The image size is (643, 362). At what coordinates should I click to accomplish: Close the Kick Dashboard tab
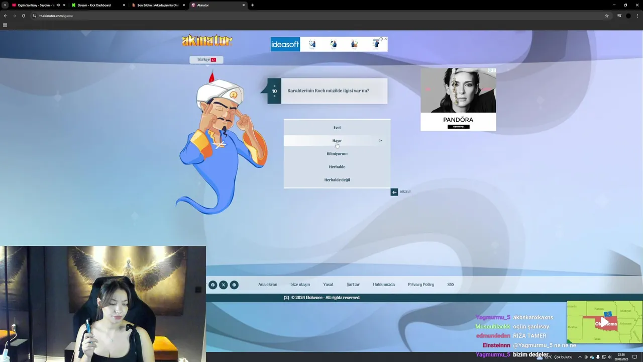[x=124, y=5]
